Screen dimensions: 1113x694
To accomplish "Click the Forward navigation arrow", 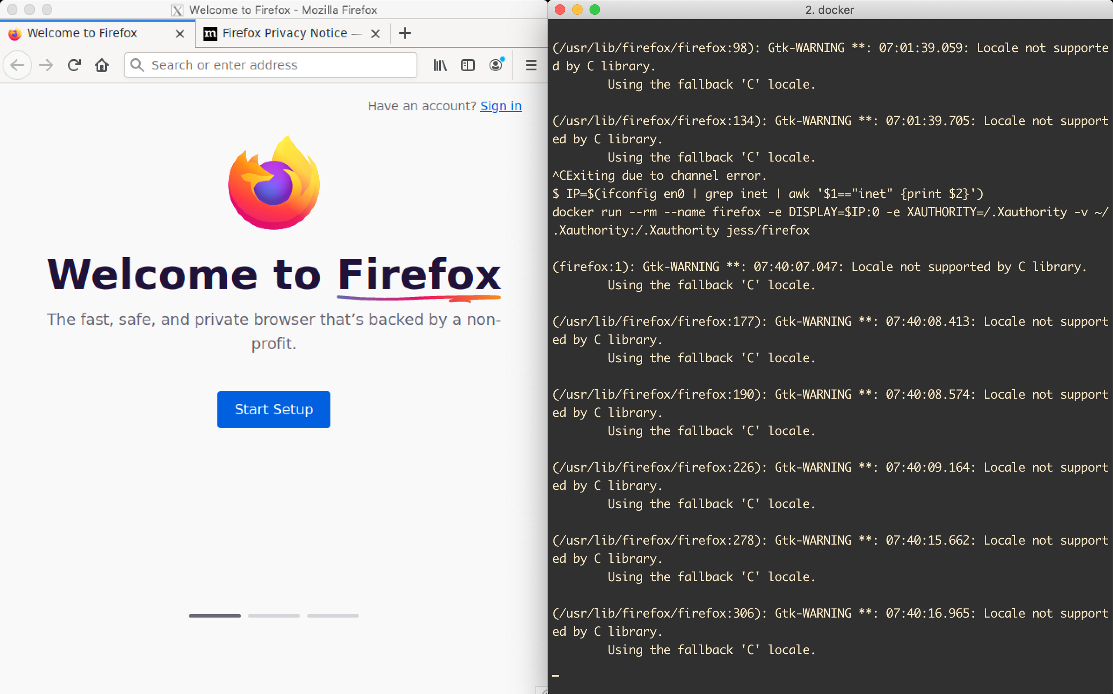I will (x=46, y=65).
